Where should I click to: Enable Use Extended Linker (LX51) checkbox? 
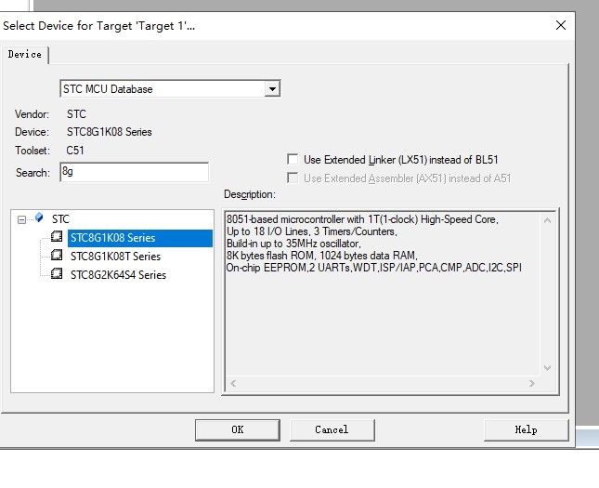[293, 159]
